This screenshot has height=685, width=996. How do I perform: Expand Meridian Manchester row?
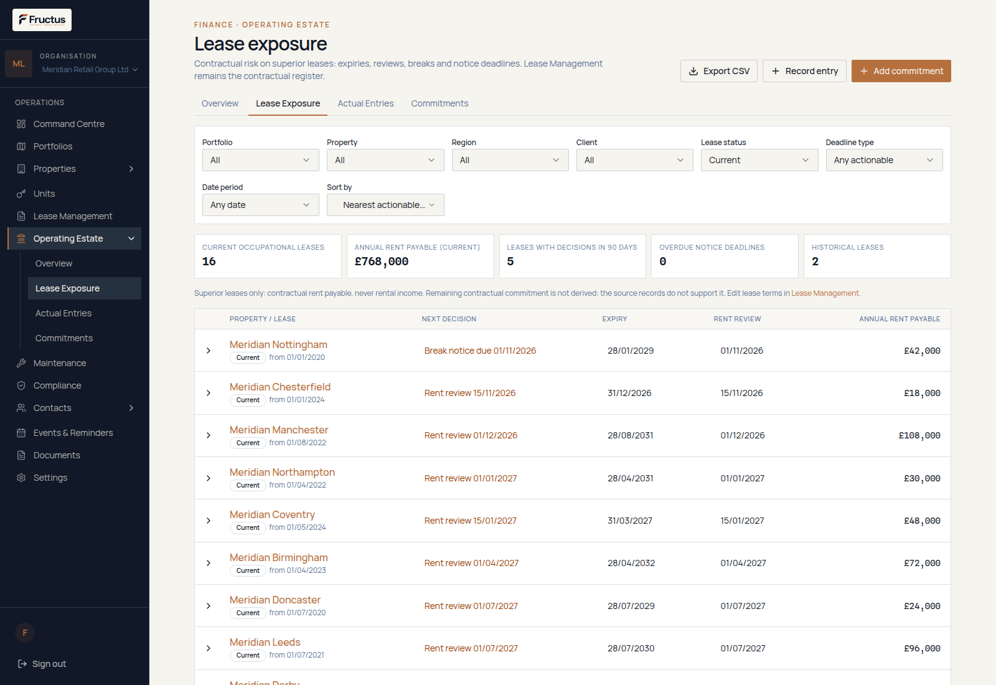tap(209, 435)
